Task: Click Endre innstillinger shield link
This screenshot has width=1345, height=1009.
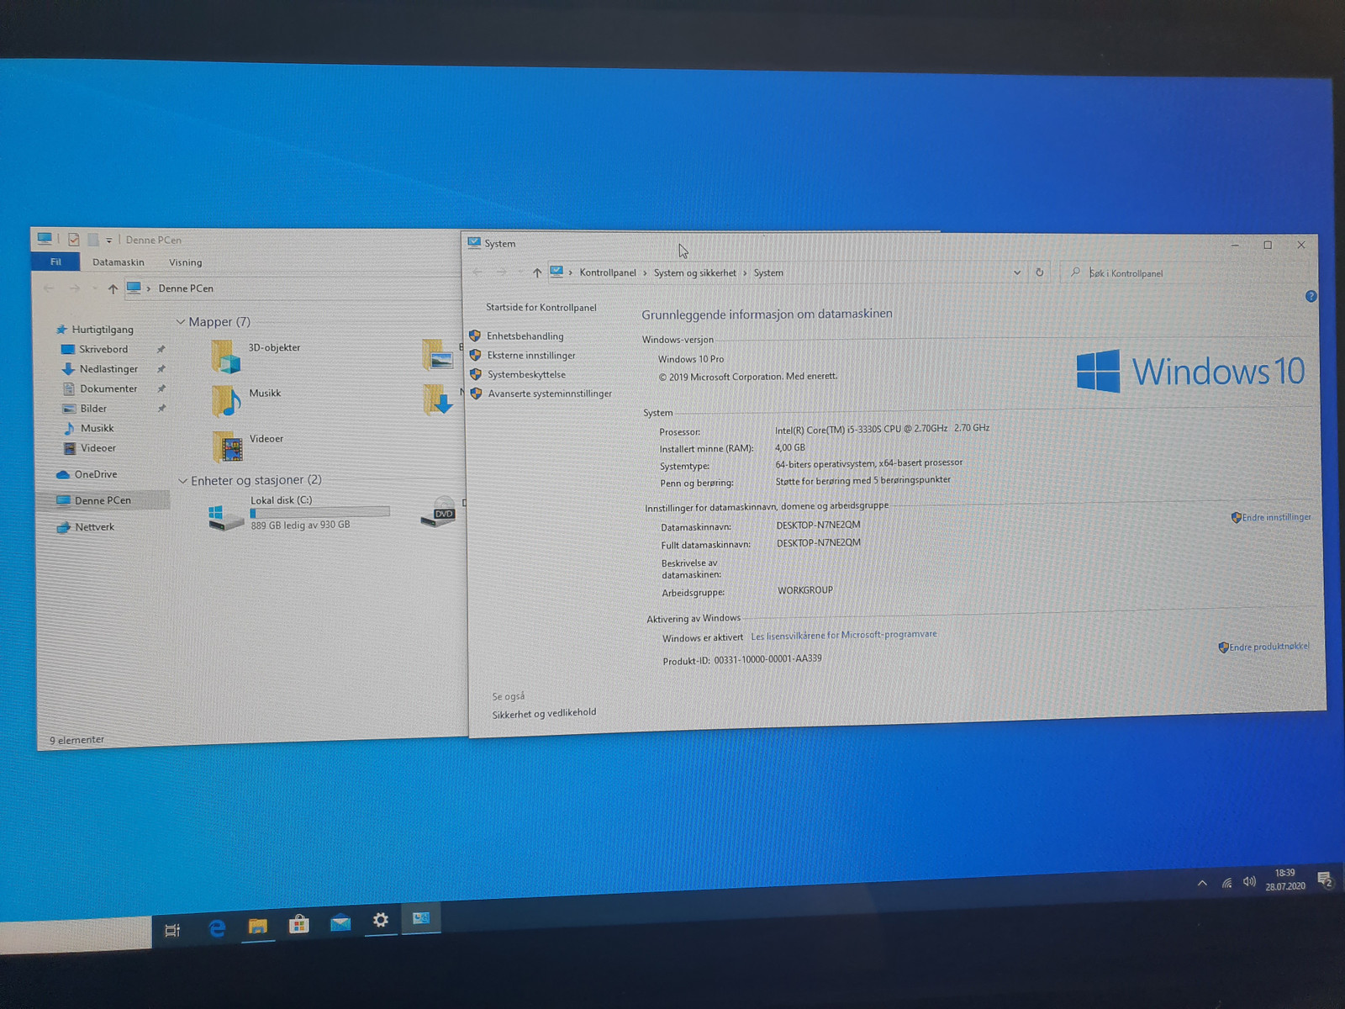Action: pyautogui.click(x=1271, y=517)
